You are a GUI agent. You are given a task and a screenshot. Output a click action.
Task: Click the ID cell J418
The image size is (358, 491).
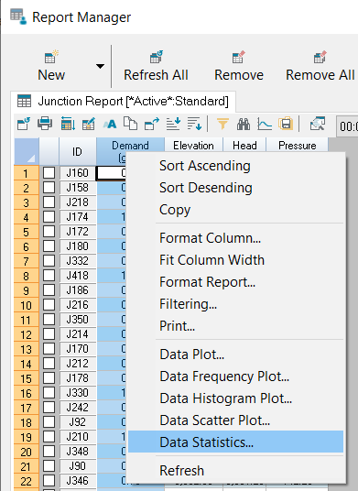point(77,276)
